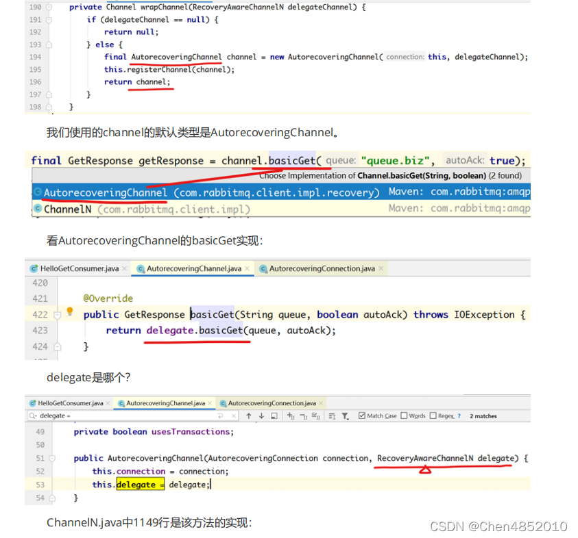Click the basicGet method name on line 422

tap(213, 315)
